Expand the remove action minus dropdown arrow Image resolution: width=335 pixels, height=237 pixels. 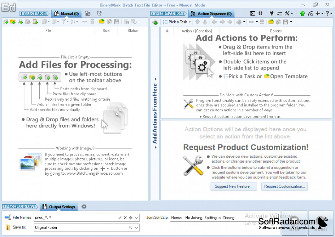pyautogui.click(x=257, y=22)
